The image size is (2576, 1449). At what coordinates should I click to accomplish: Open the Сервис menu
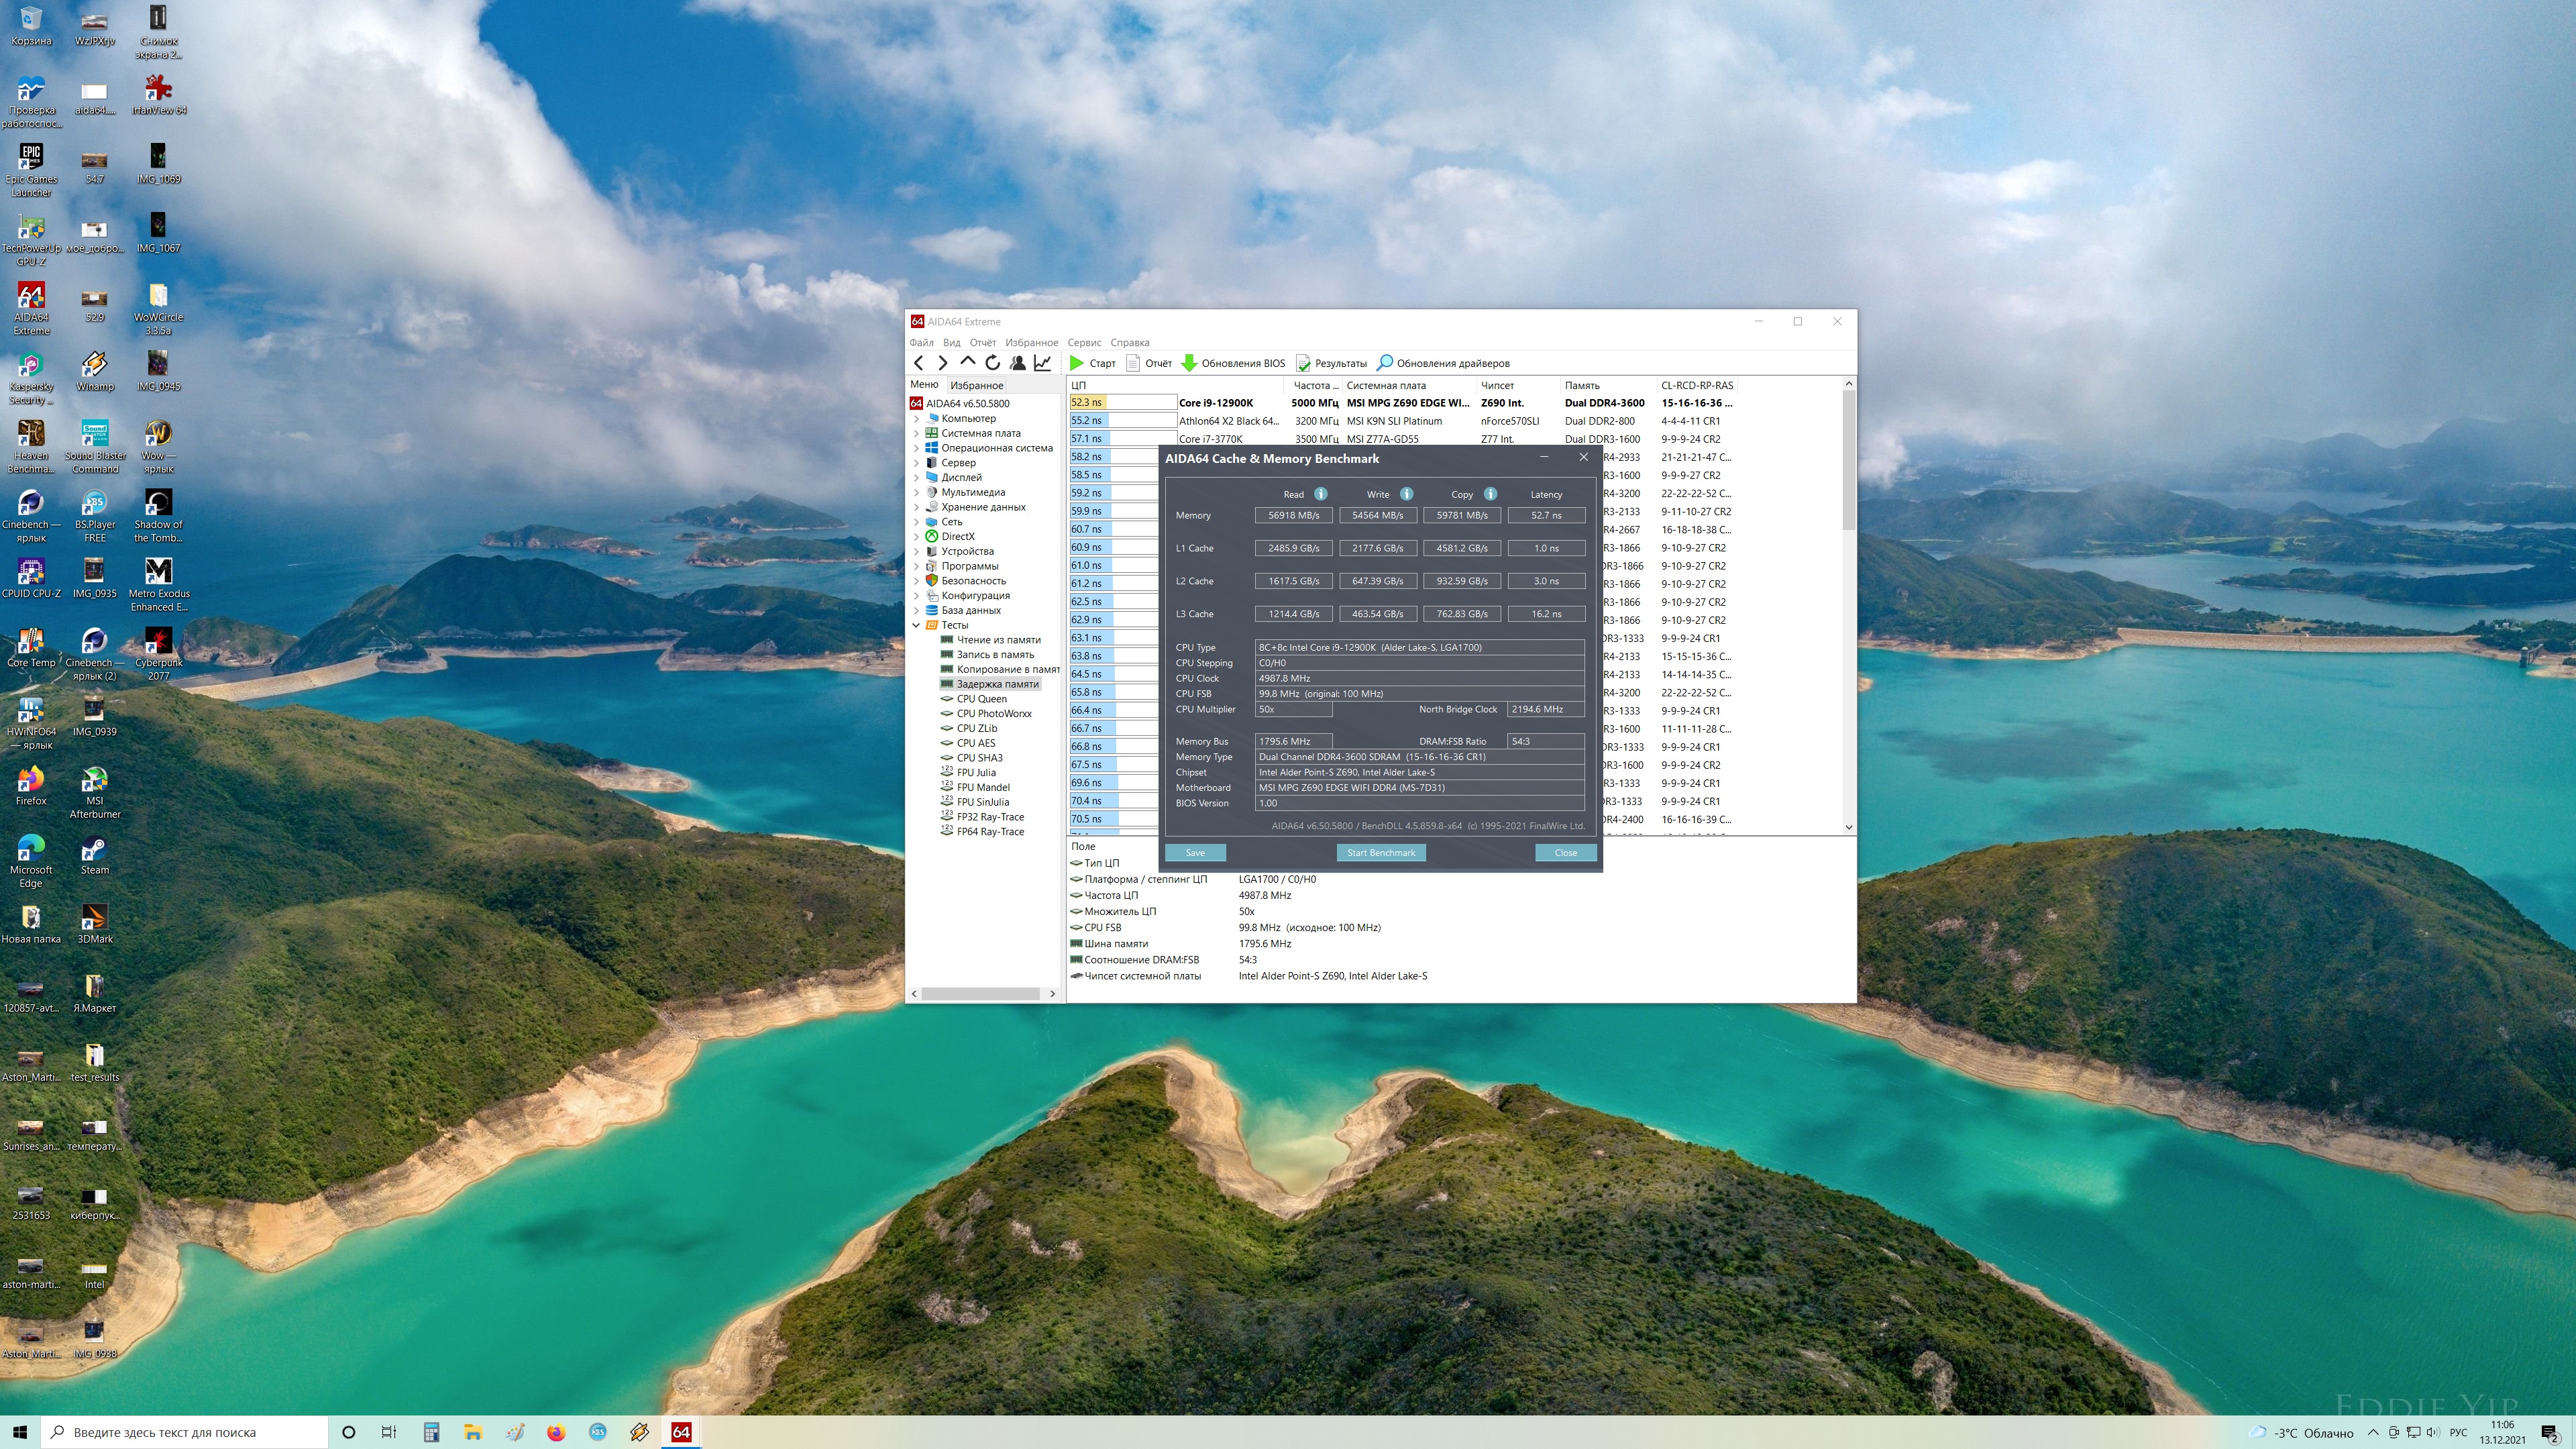[x=1084, y=342]
